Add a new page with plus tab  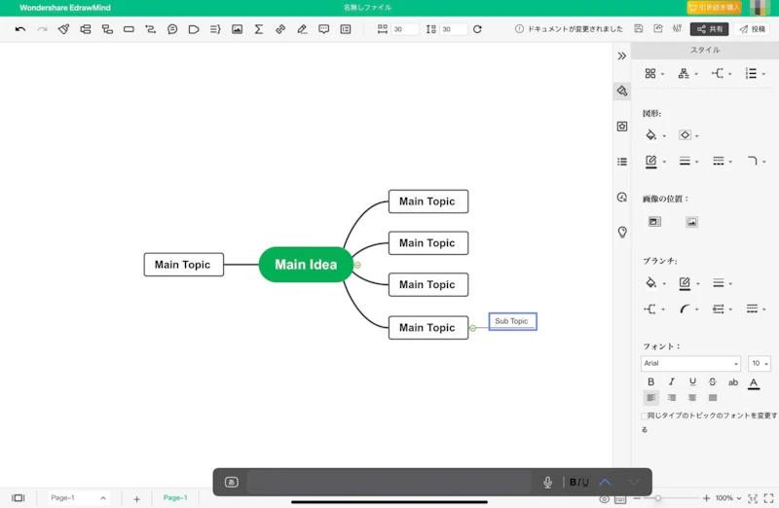tap(136, 498)
